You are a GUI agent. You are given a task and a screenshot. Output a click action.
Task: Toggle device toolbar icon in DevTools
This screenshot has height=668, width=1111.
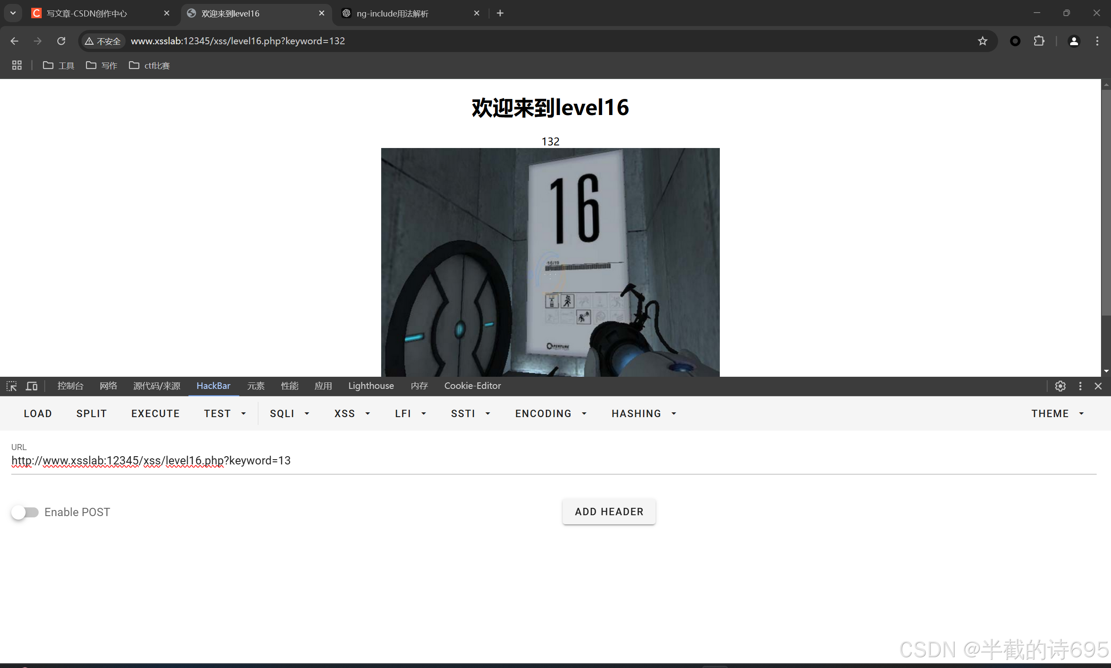pyautogui.click(x=32, y=386)
